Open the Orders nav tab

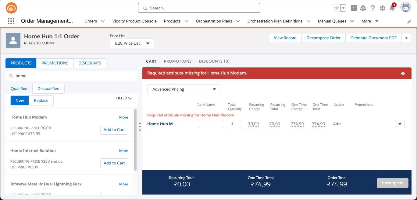(x=91, y=21)
